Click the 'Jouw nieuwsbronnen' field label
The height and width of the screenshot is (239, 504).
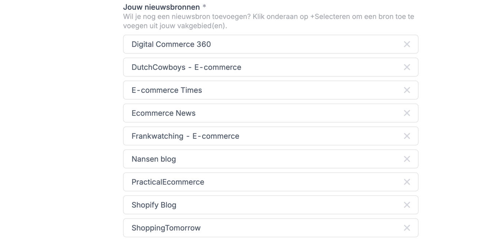click(x=161, y=7)
